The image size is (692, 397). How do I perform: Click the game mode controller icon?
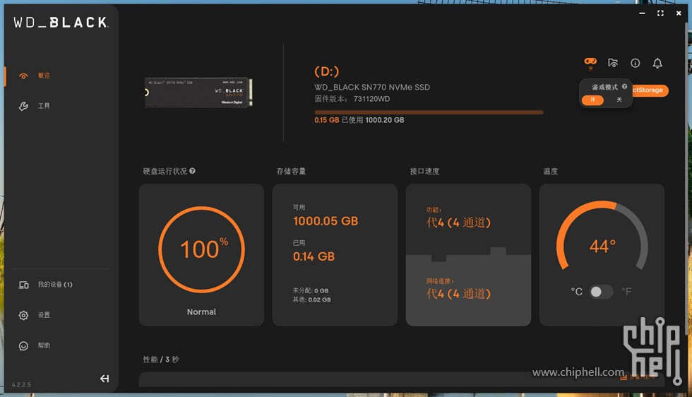click(590, 61)
